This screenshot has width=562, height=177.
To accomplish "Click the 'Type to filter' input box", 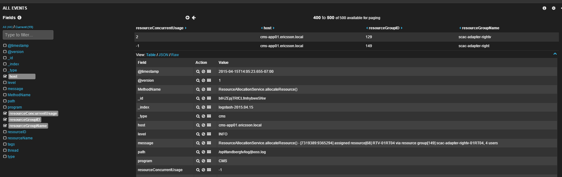I will (x=28, y=35).
